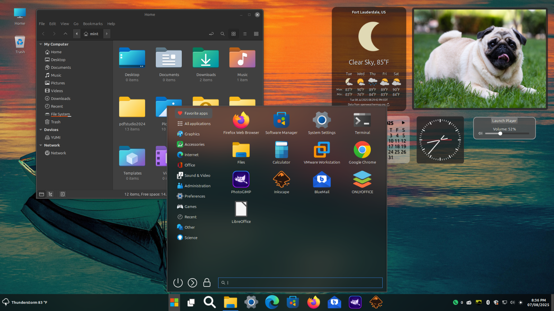This screenshot has width=554, height=311.
Task: Start VMware Workstation from the menu
Action: click(322, 153)
